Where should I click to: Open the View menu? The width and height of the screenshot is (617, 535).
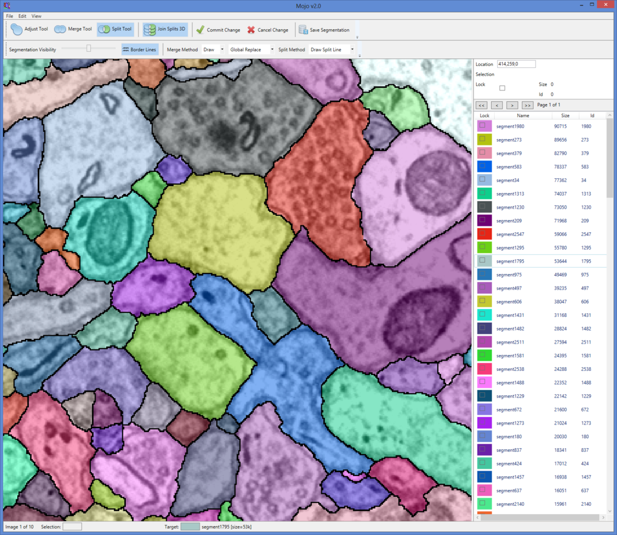click(x=36, y=16)
